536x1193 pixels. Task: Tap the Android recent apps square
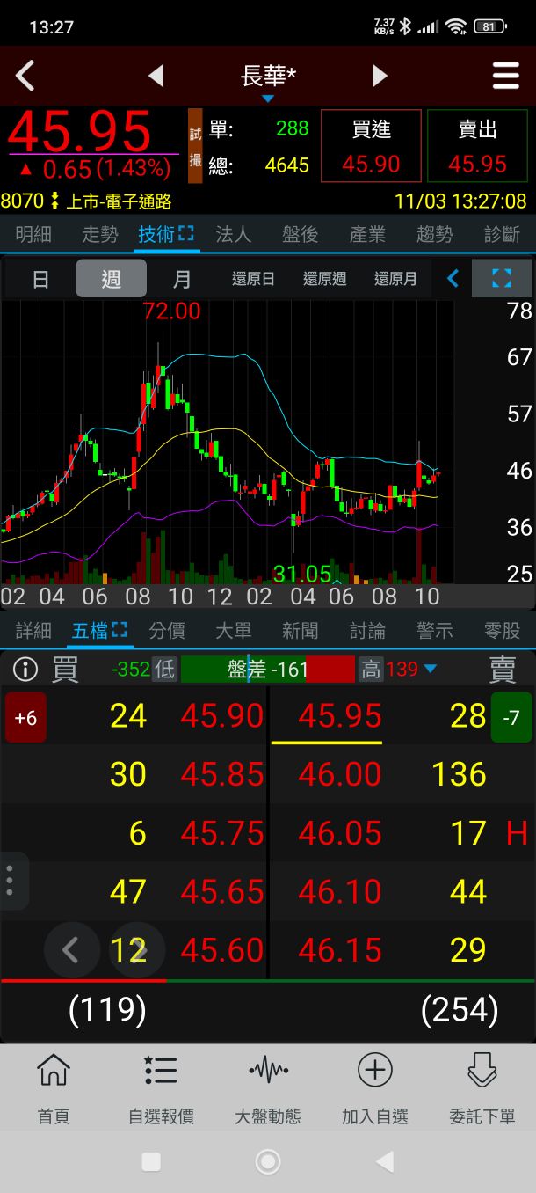[x=151, y=1162]
